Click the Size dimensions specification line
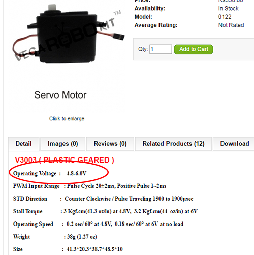This screenshot has width=254, height=255. click(x=68, y=249)
